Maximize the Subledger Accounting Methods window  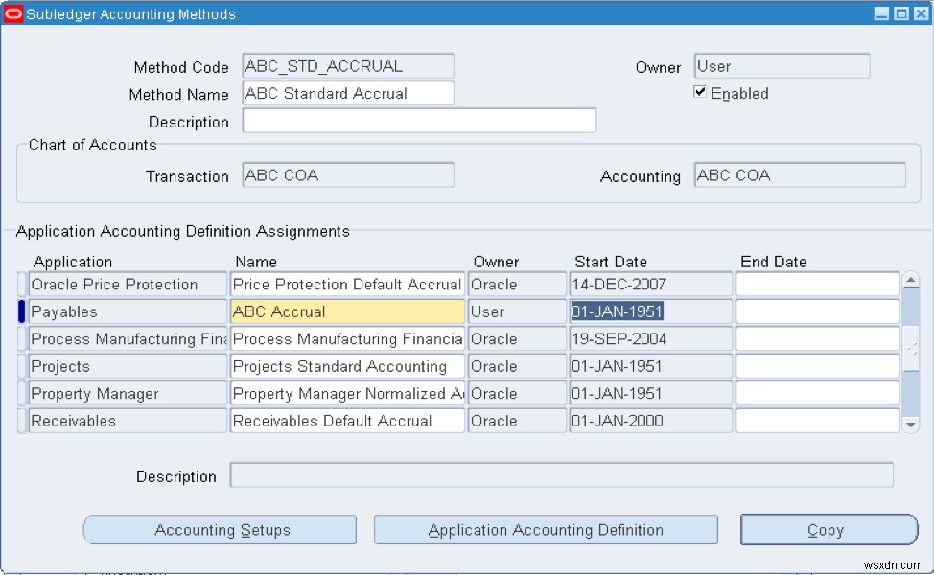pyautogui.click(x=900, y=13)
